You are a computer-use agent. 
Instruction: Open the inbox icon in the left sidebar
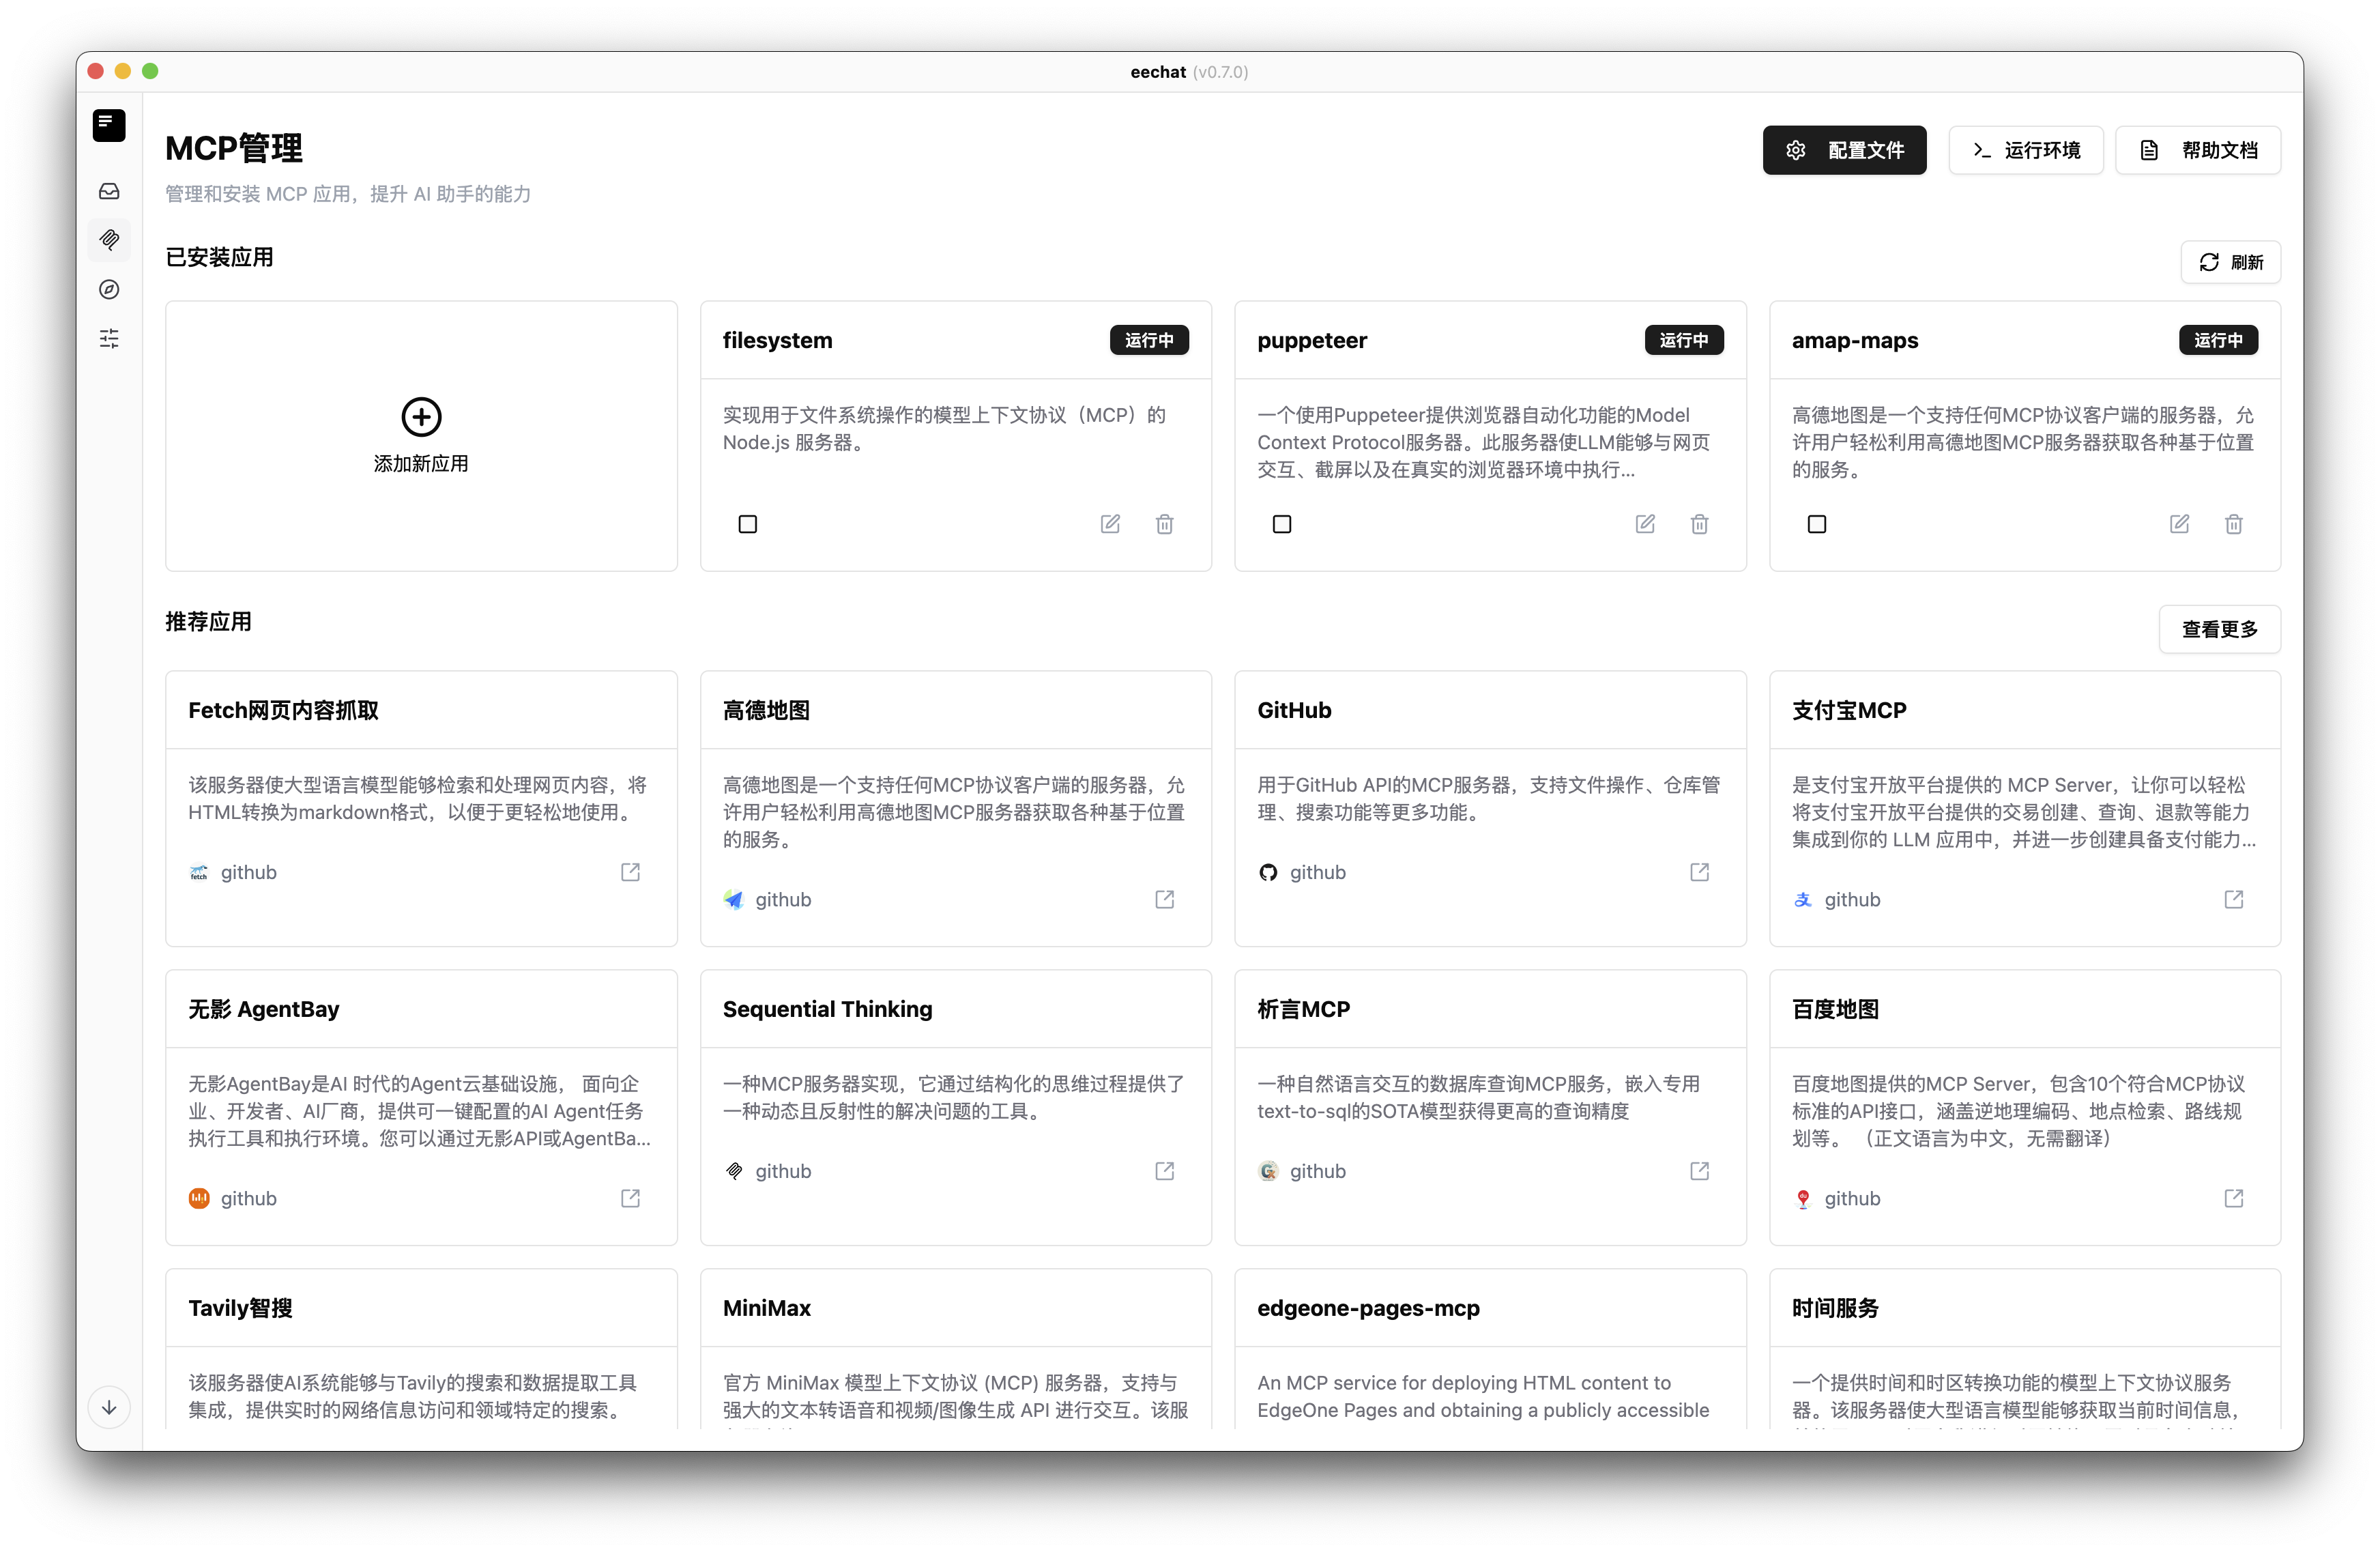pyautogui.click(x=108, y=190)
